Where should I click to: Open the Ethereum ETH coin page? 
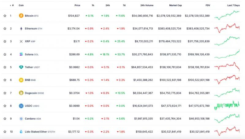[x=33, y=28]
